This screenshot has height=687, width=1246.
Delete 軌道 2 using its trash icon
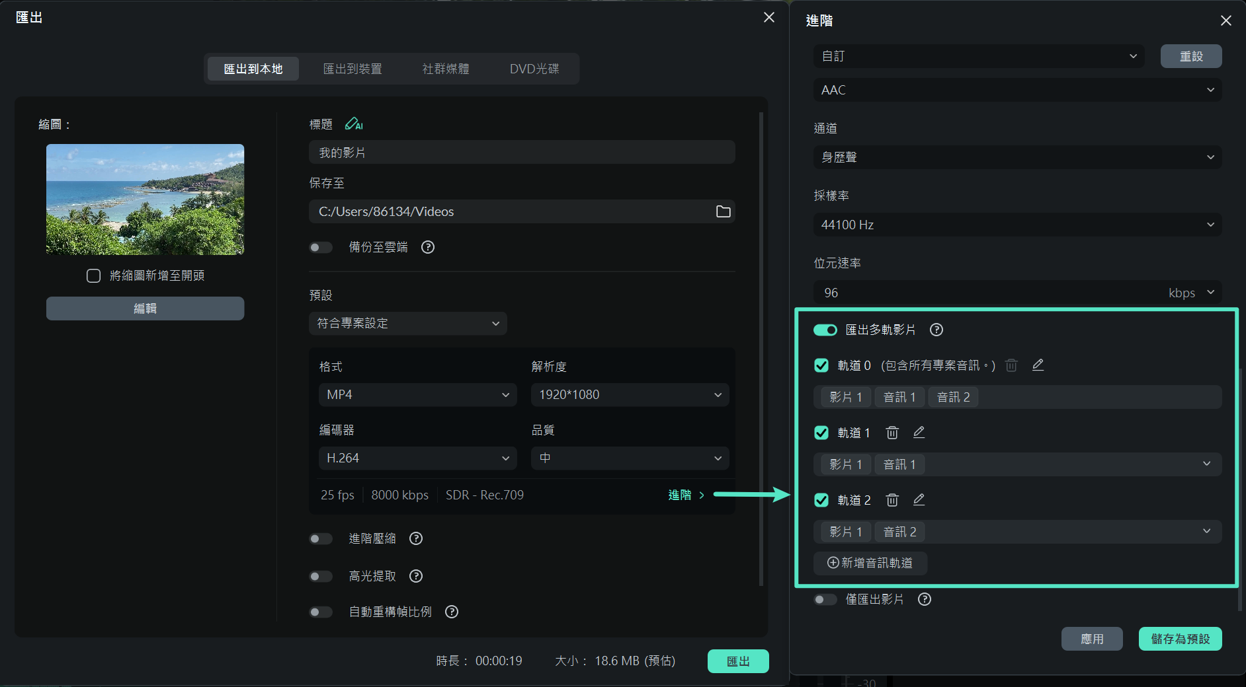892,500
